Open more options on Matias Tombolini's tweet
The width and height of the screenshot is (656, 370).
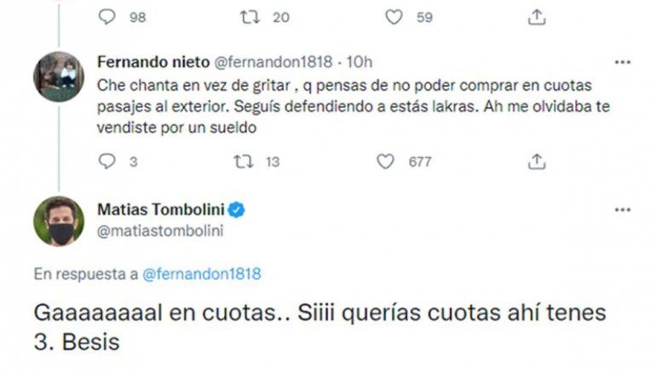[624, 209]
